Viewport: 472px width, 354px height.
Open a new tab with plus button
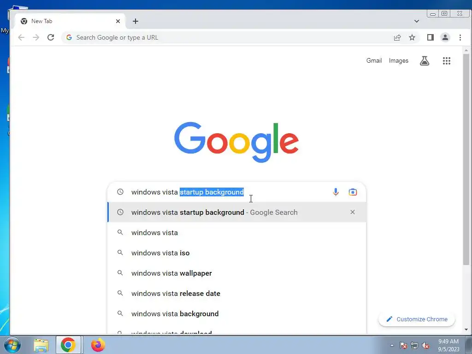pyautogui.click(x=136, y=21)
